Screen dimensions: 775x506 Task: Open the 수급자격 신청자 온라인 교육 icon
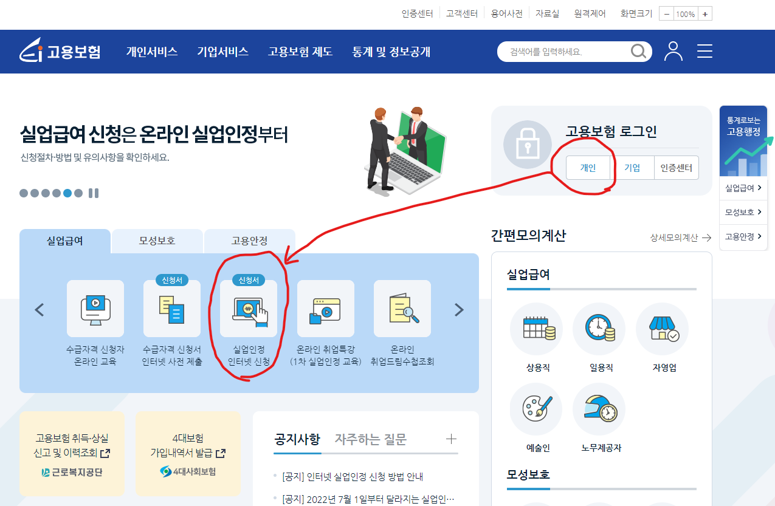pos(95,309)
